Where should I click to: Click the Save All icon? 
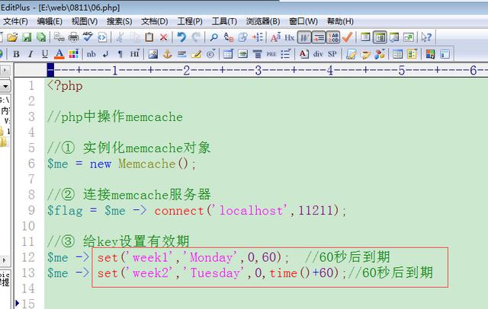[41, 37]
